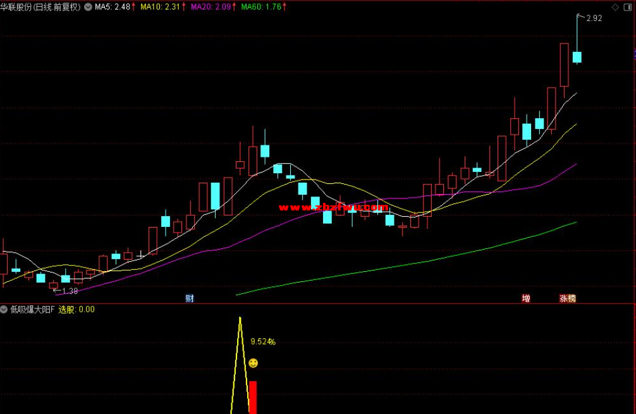Open the 涨榜 ranking marker
Screen dimensions: 636x414
pyautogui.click(x=568, y=298)
